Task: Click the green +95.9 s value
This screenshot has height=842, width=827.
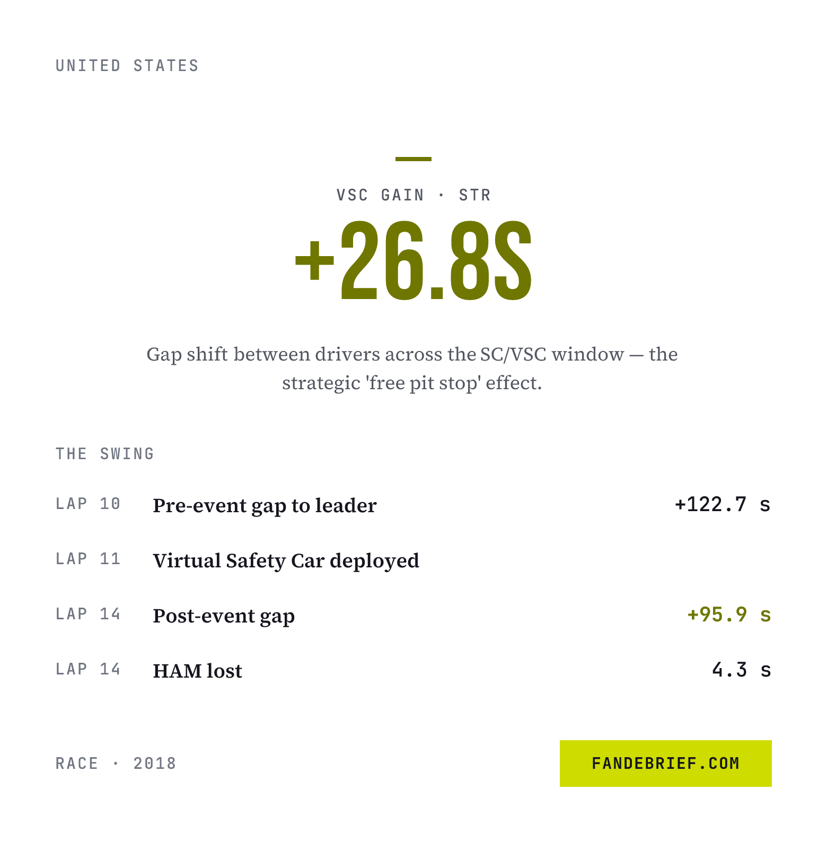Action: (729, 615)
